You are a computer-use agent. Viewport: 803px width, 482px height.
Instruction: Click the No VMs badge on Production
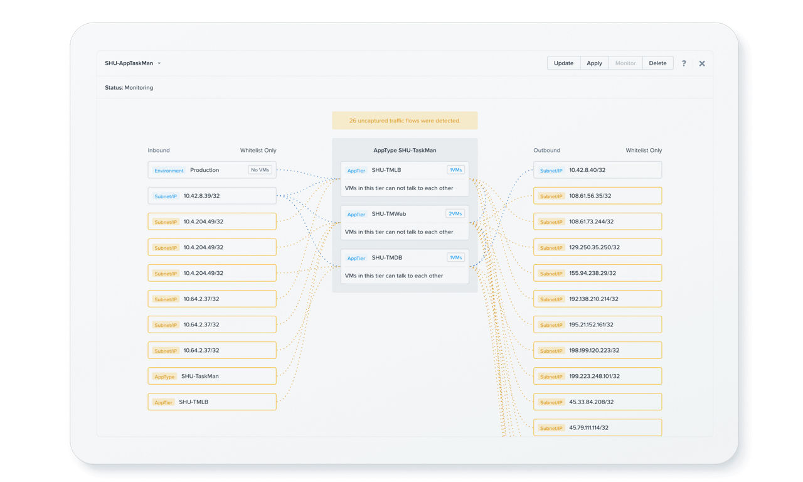(x=260, y=170)
